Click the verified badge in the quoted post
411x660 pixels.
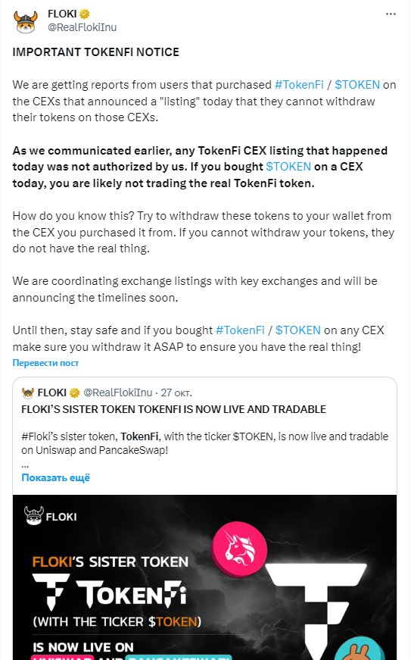point(74,393)
